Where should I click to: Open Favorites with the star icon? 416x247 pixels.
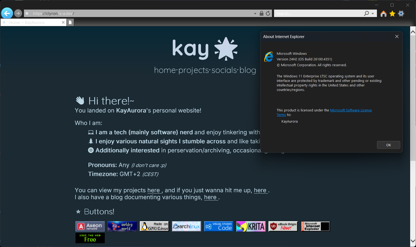(x=392, y=14)
